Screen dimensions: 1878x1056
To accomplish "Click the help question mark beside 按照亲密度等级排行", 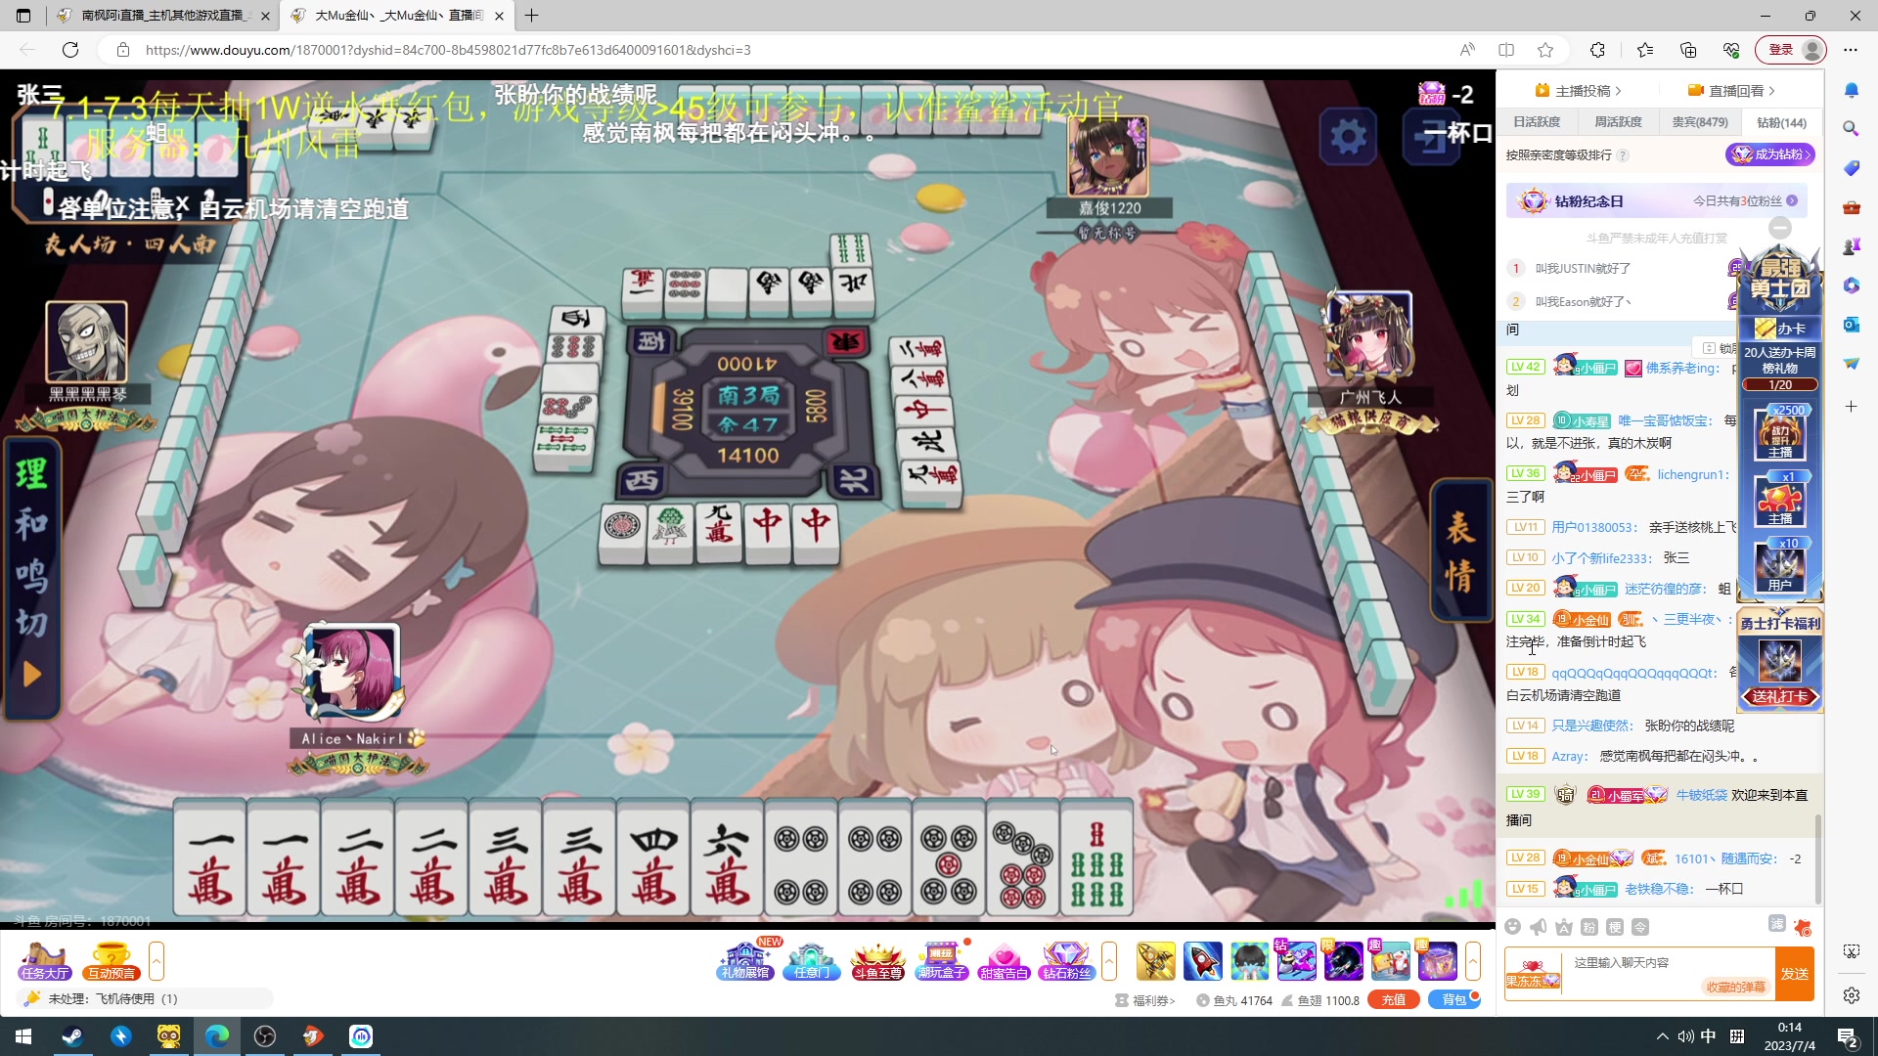I will pos(1623,155).
